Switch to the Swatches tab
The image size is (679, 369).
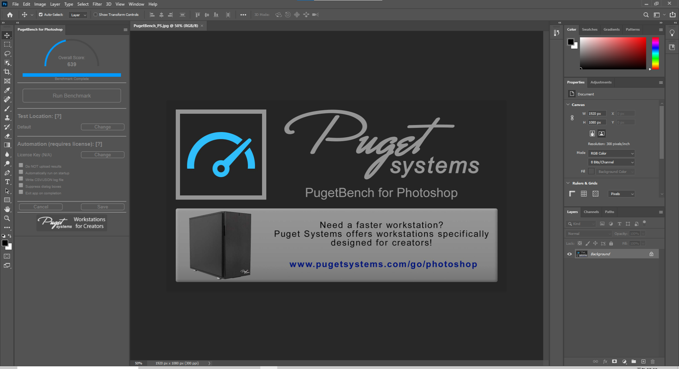point(590,30)
